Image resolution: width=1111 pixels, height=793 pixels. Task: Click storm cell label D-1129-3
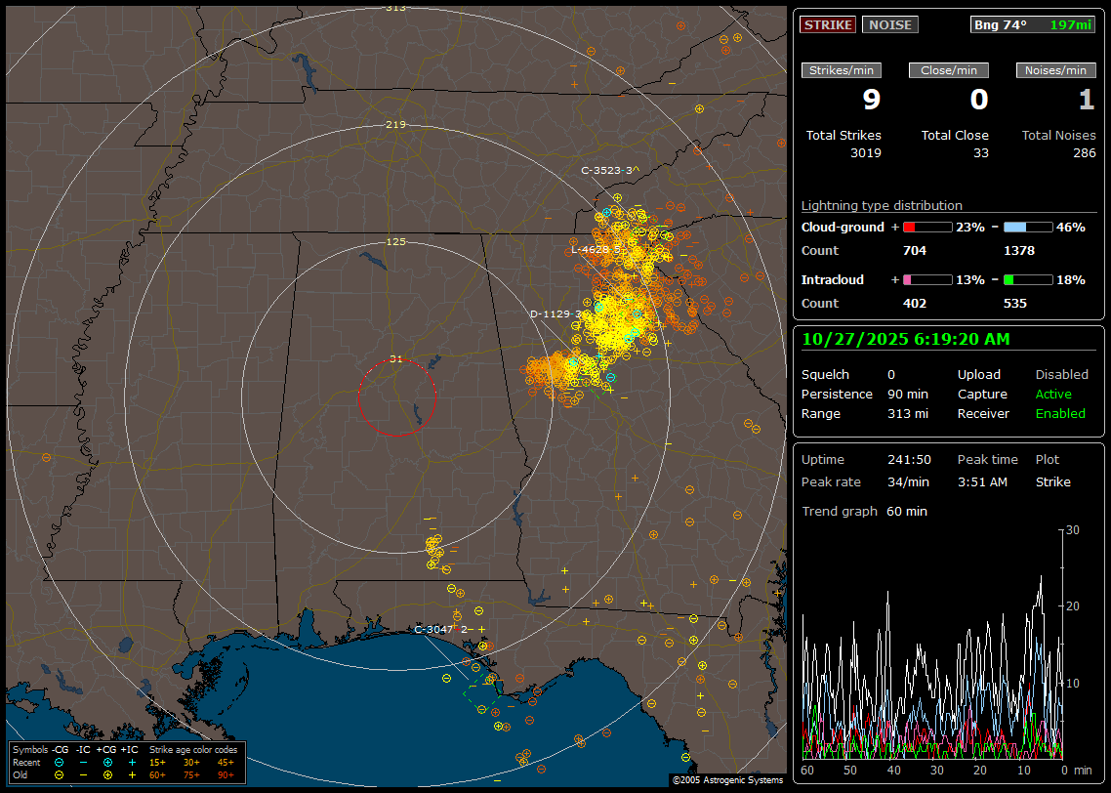point(556,313)
